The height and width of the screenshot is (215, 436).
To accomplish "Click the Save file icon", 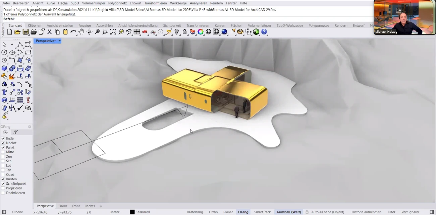I will pyautogui.click(x=25, y=32).
